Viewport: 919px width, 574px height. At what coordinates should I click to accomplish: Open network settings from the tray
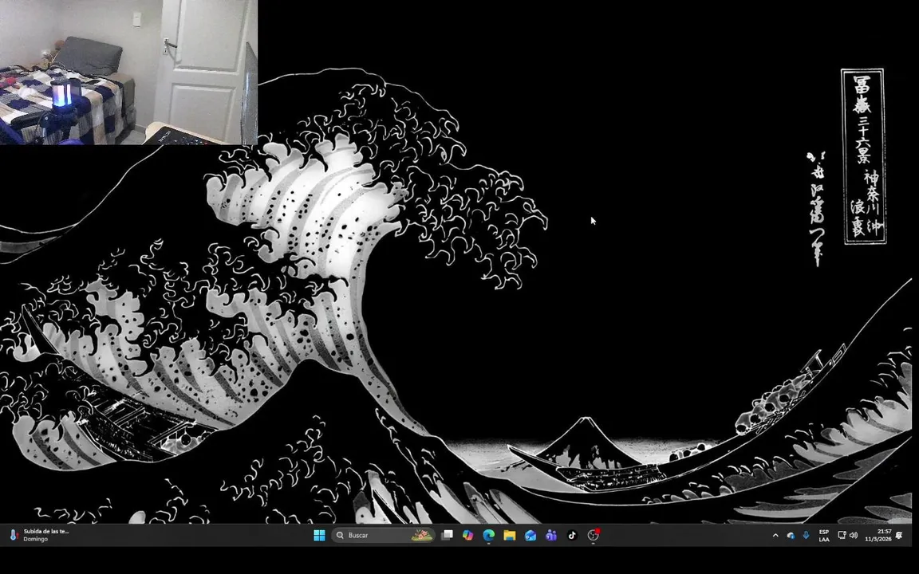click(x=842, y=536)
